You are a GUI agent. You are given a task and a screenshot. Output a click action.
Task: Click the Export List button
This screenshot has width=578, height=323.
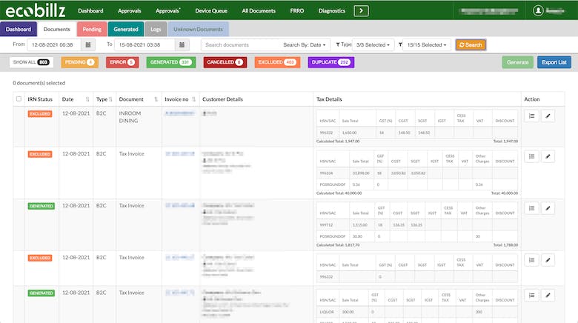click(554, 62)
